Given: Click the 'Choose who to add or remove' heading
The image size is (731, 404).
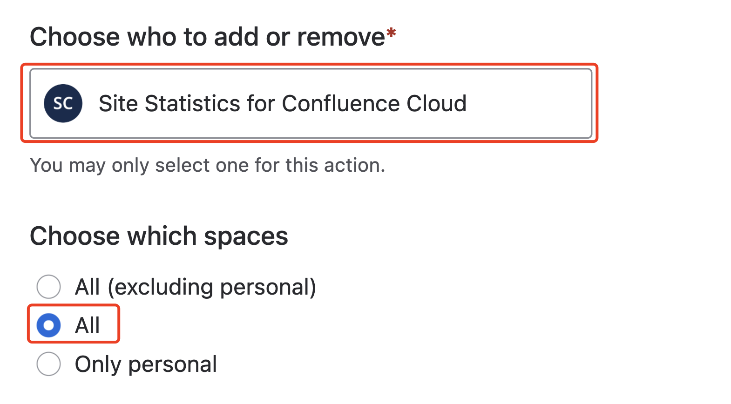Looking at the screenshot, I should [x=207, y=37].
